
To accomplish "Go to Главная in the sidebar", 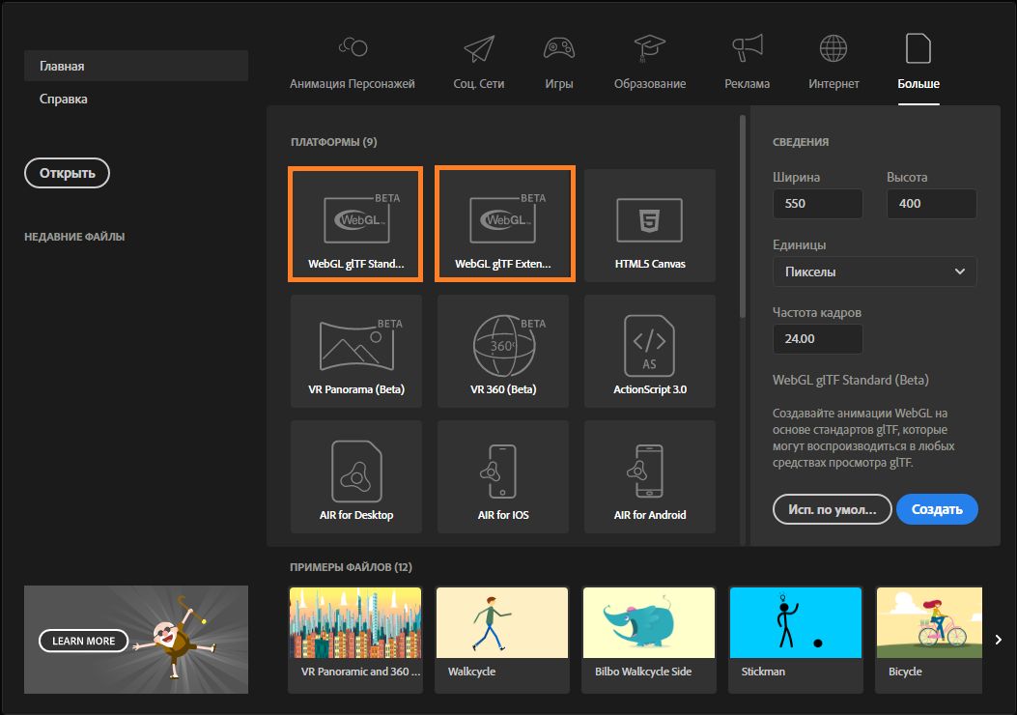I will coord(136,66).
